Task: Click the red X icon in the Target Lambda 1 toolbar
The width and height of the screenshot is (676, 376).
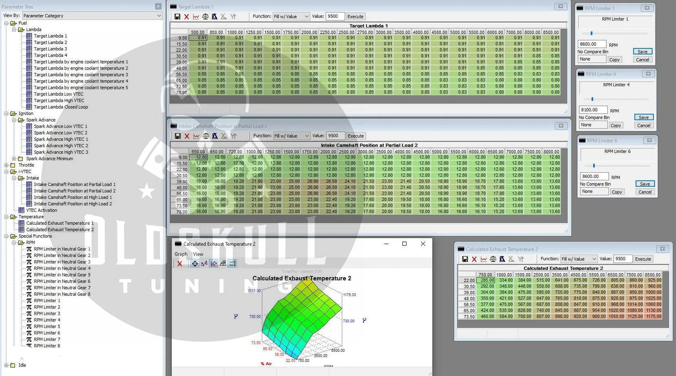Action: click(x=187, y=16)
